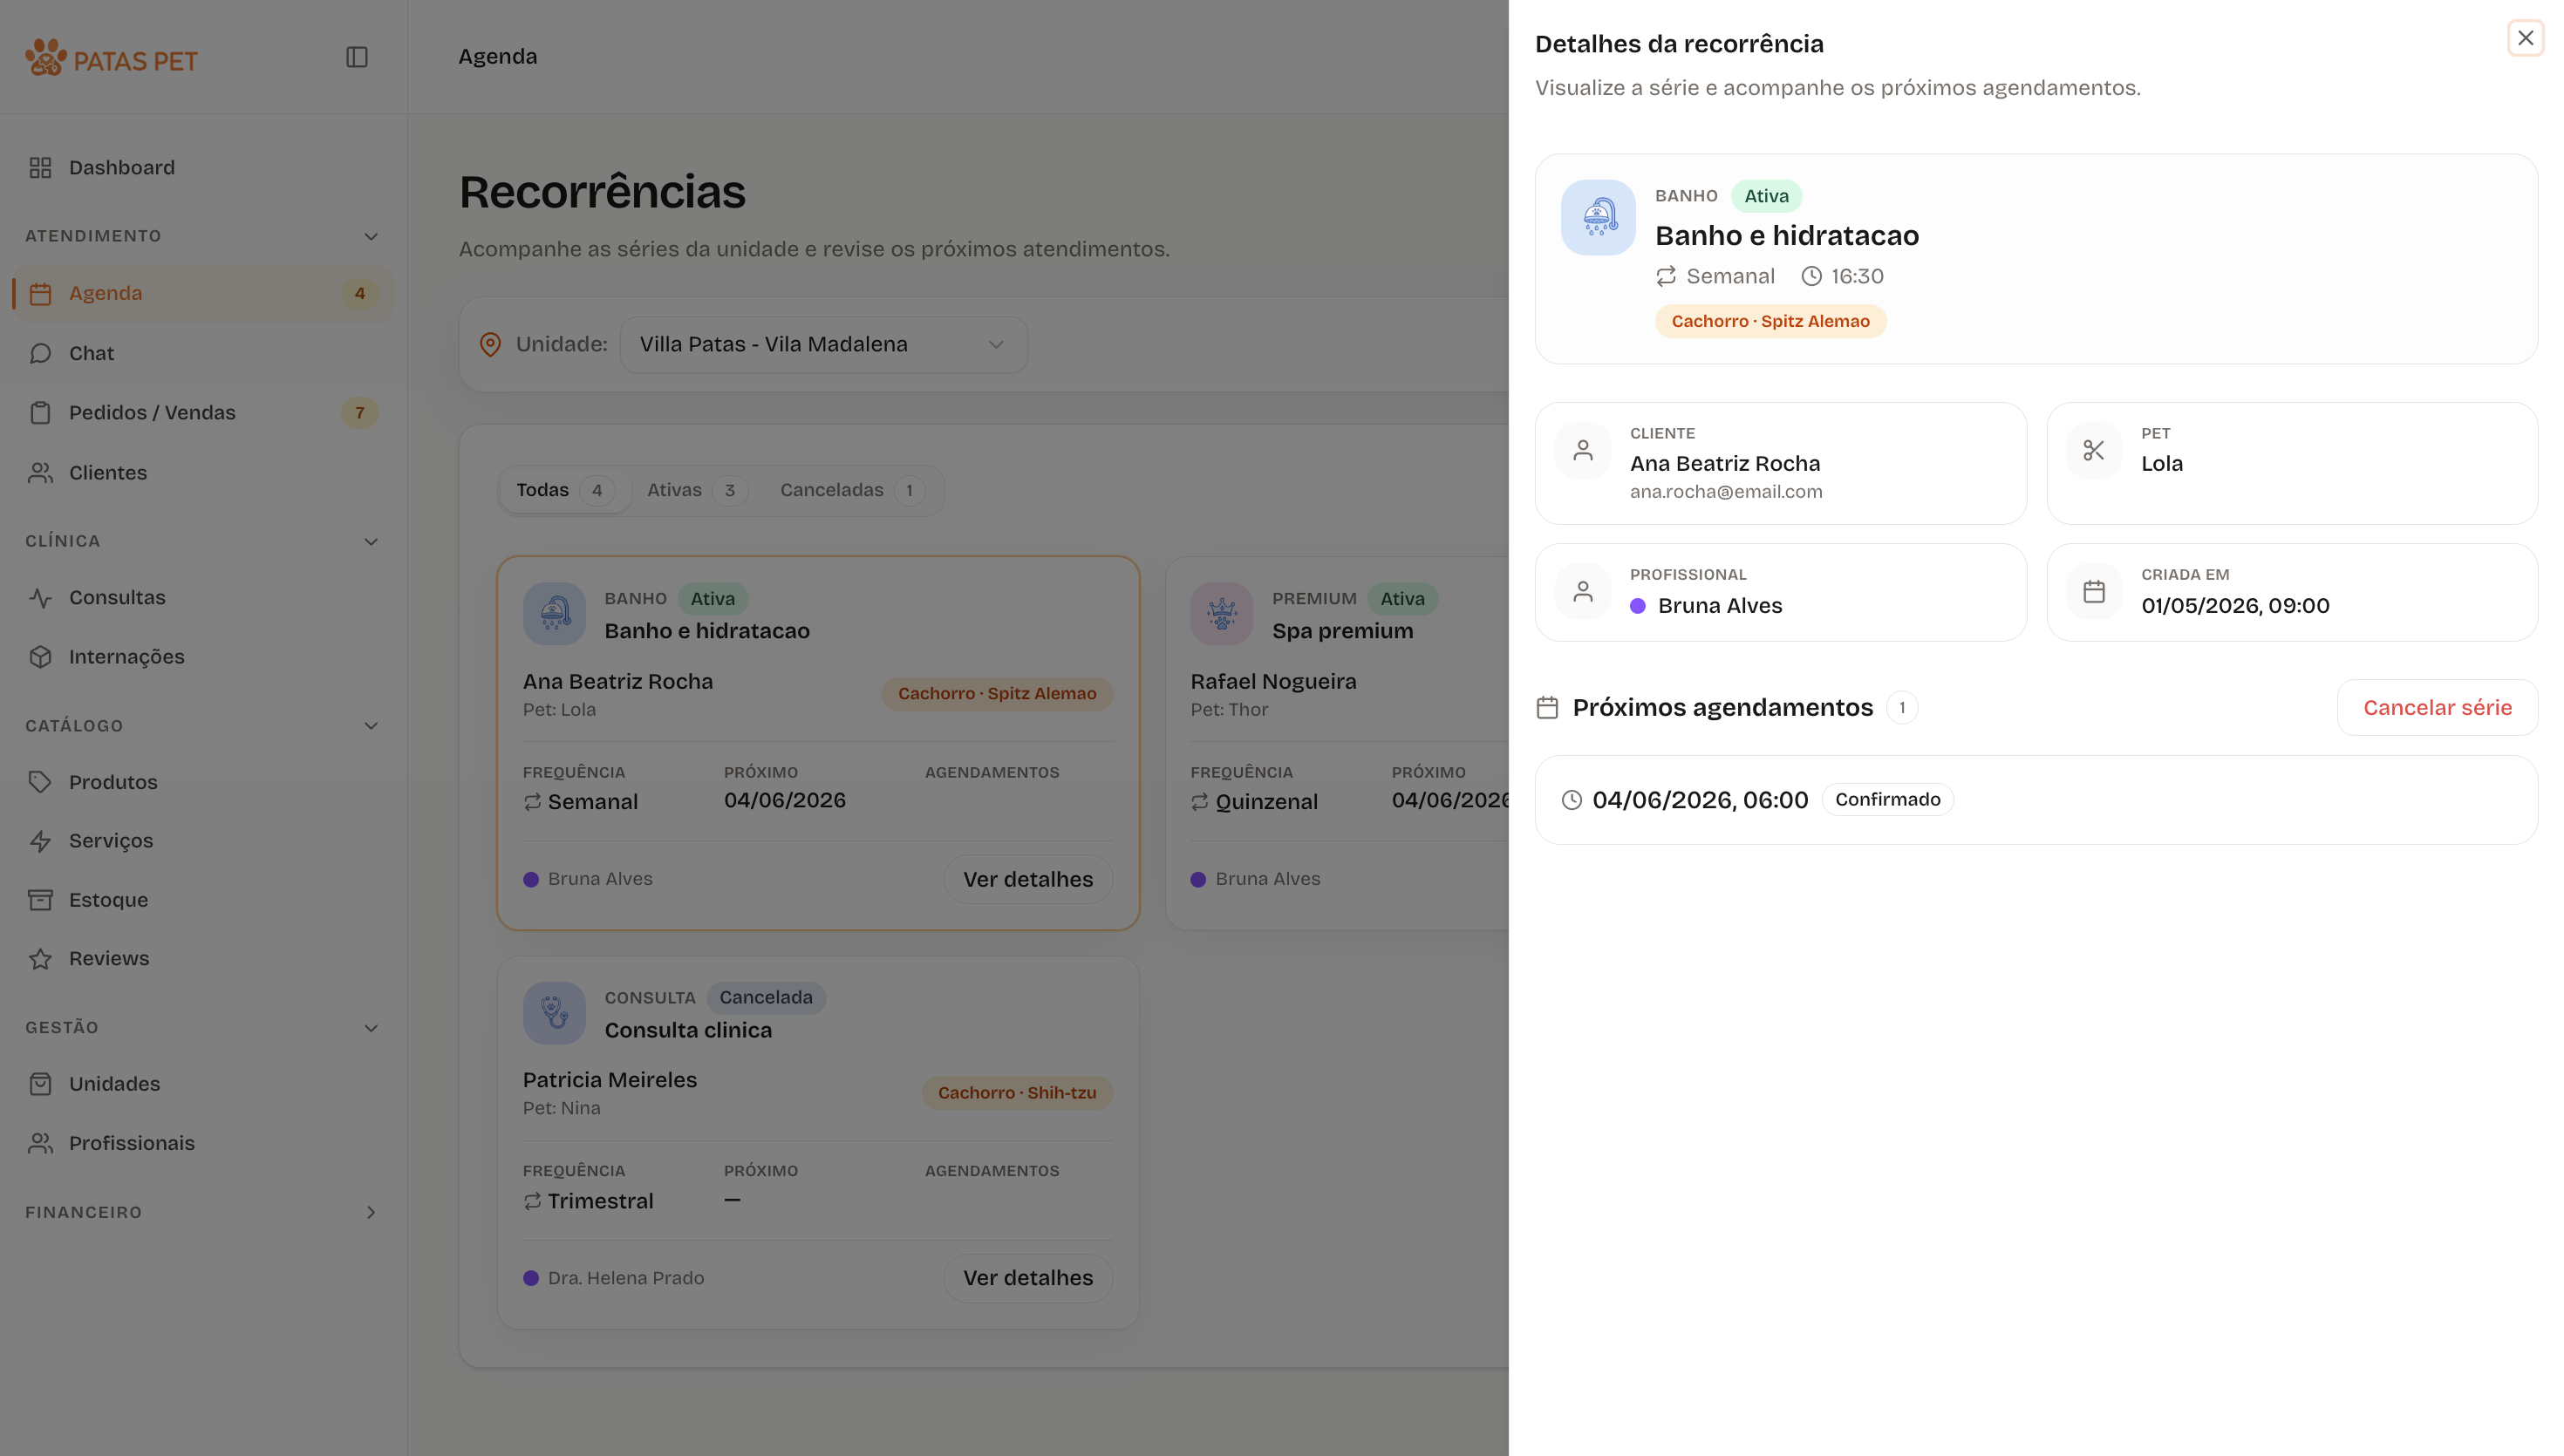Click purple dot beside Dra. Helena Prado
This screenshot has width=2564, height=1456.
[531, 1278]
